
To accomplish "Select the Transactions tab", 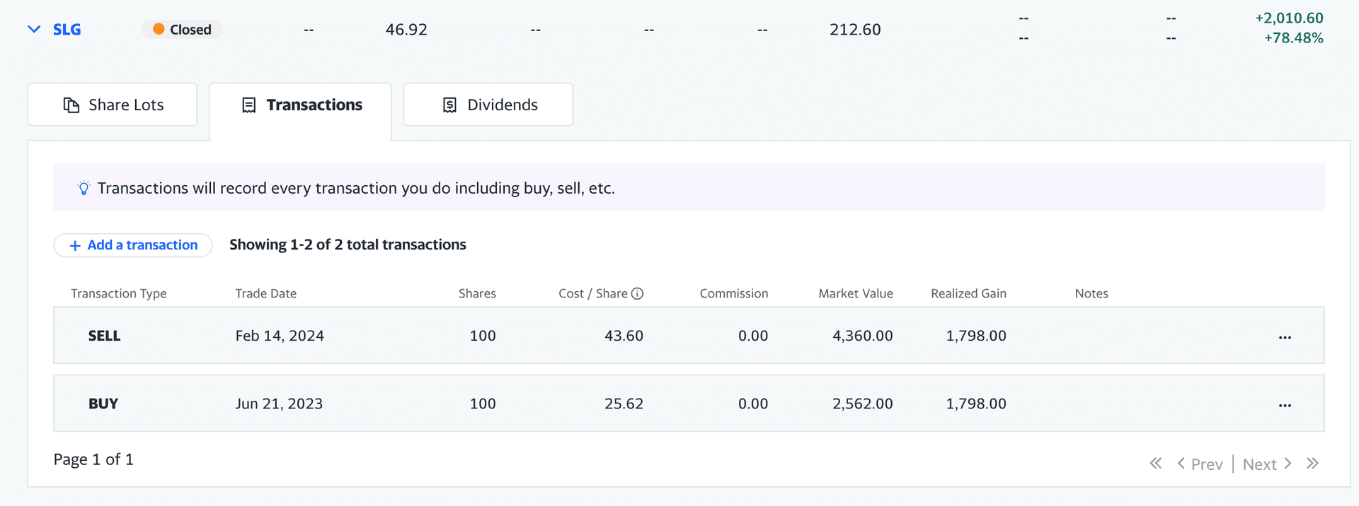I will click(x=301, y=105).
